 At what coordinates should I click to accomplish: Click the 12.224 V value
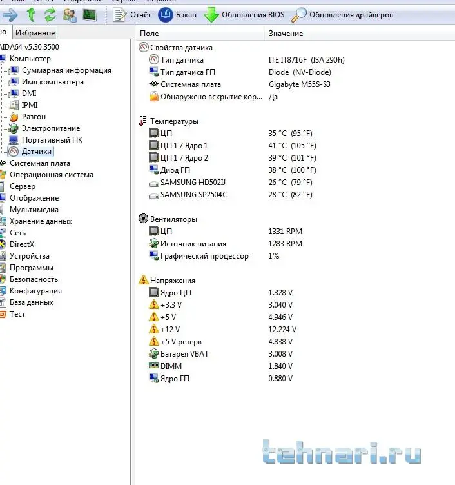pos(282,330)
